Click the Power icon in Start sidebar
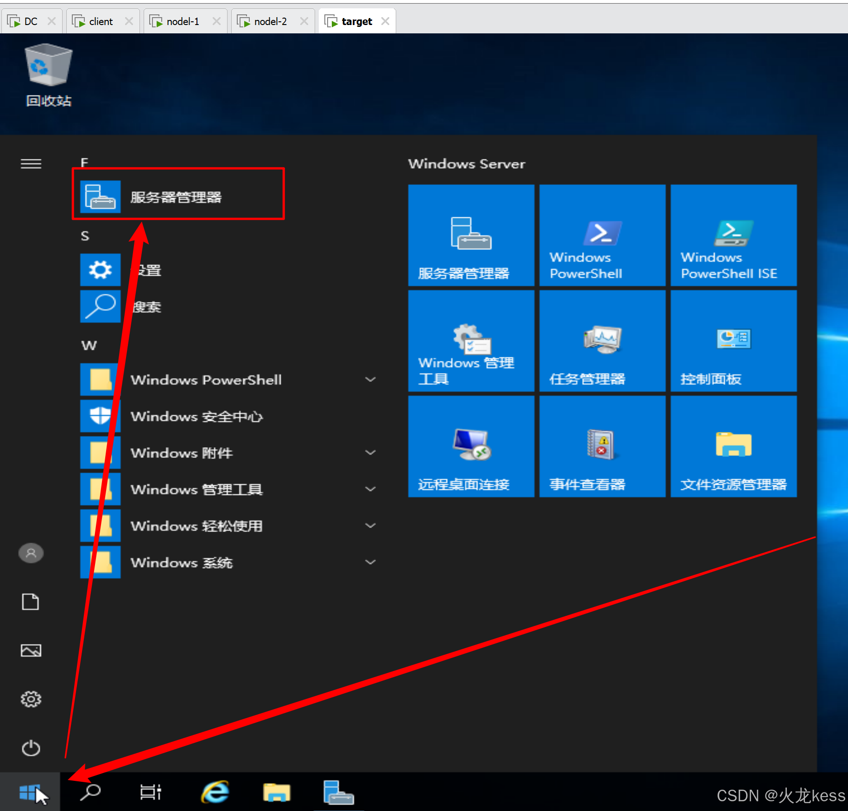This screenshot has width=848, height=811. coord(31,748)
